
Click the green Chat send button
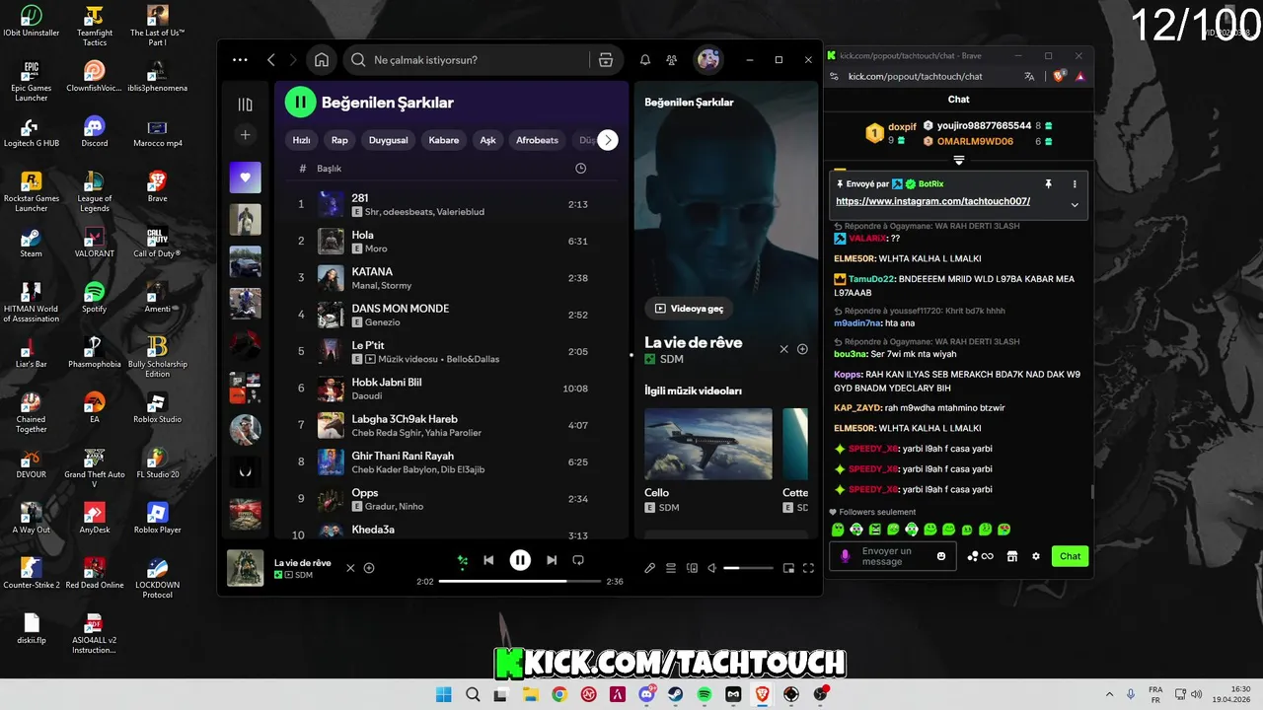[1070, 556]
